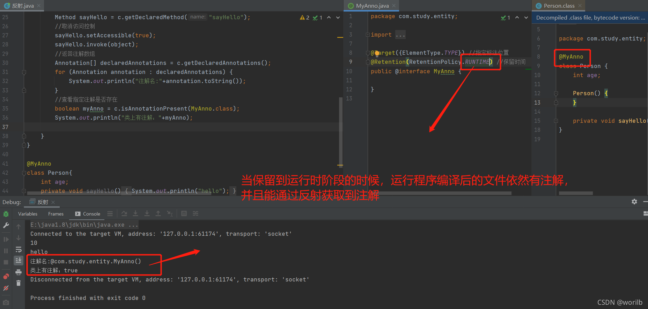
Task: Open Debug layout settings icon at right edge
Action: [x=645, y=213]
